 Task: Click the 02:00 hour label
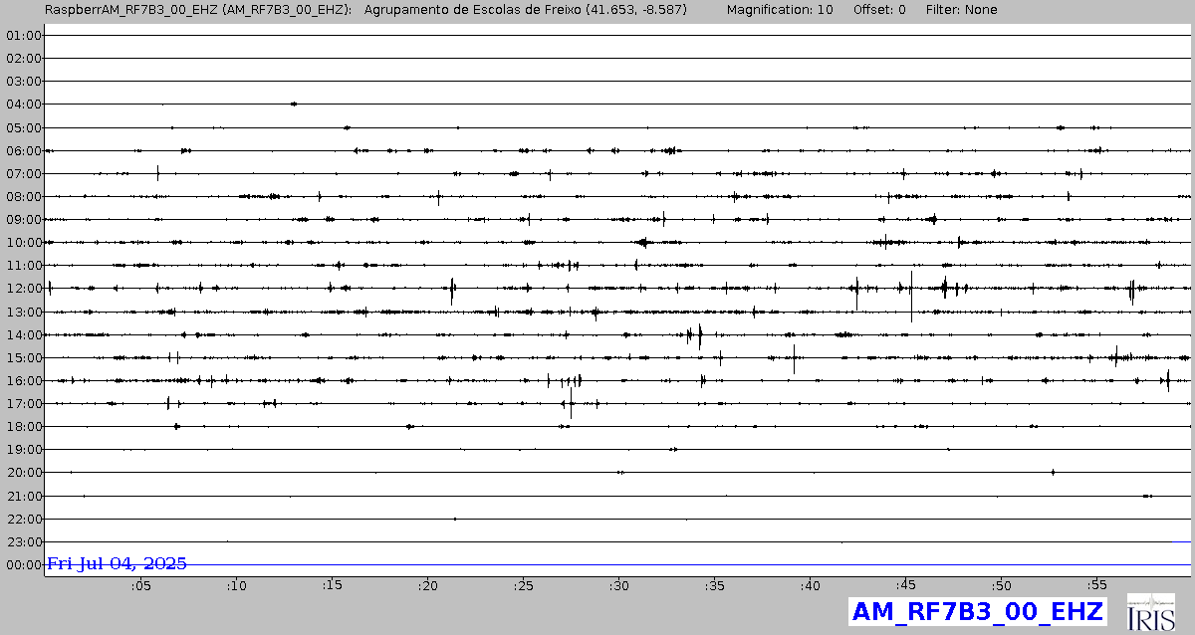(x=23, y=58)
